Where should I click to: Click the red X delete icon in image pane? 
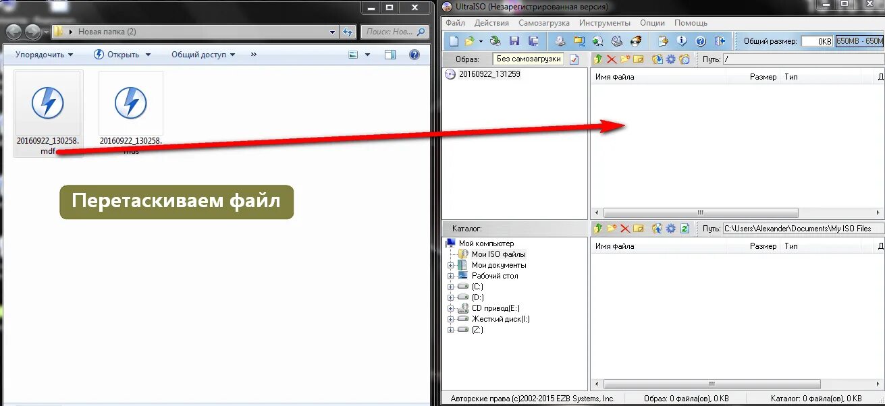(612, 59)
